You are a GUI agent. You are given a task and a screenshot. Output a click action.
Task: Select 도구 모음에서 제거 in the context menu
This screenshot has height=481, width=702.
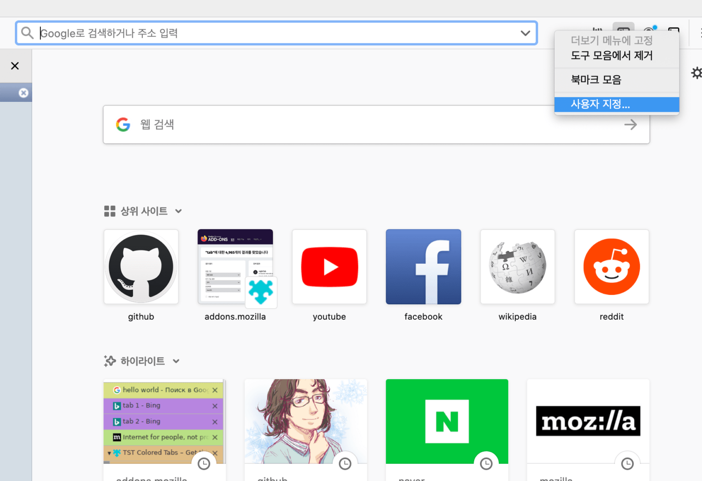[616, 56]
